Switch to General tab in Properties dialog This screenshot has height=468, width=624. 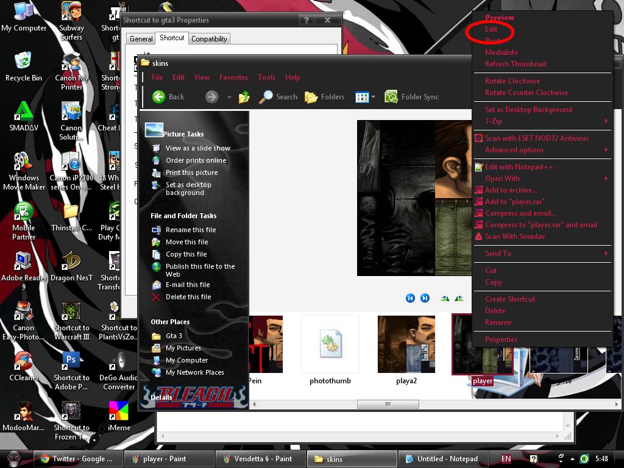click(x=141, y=38)
